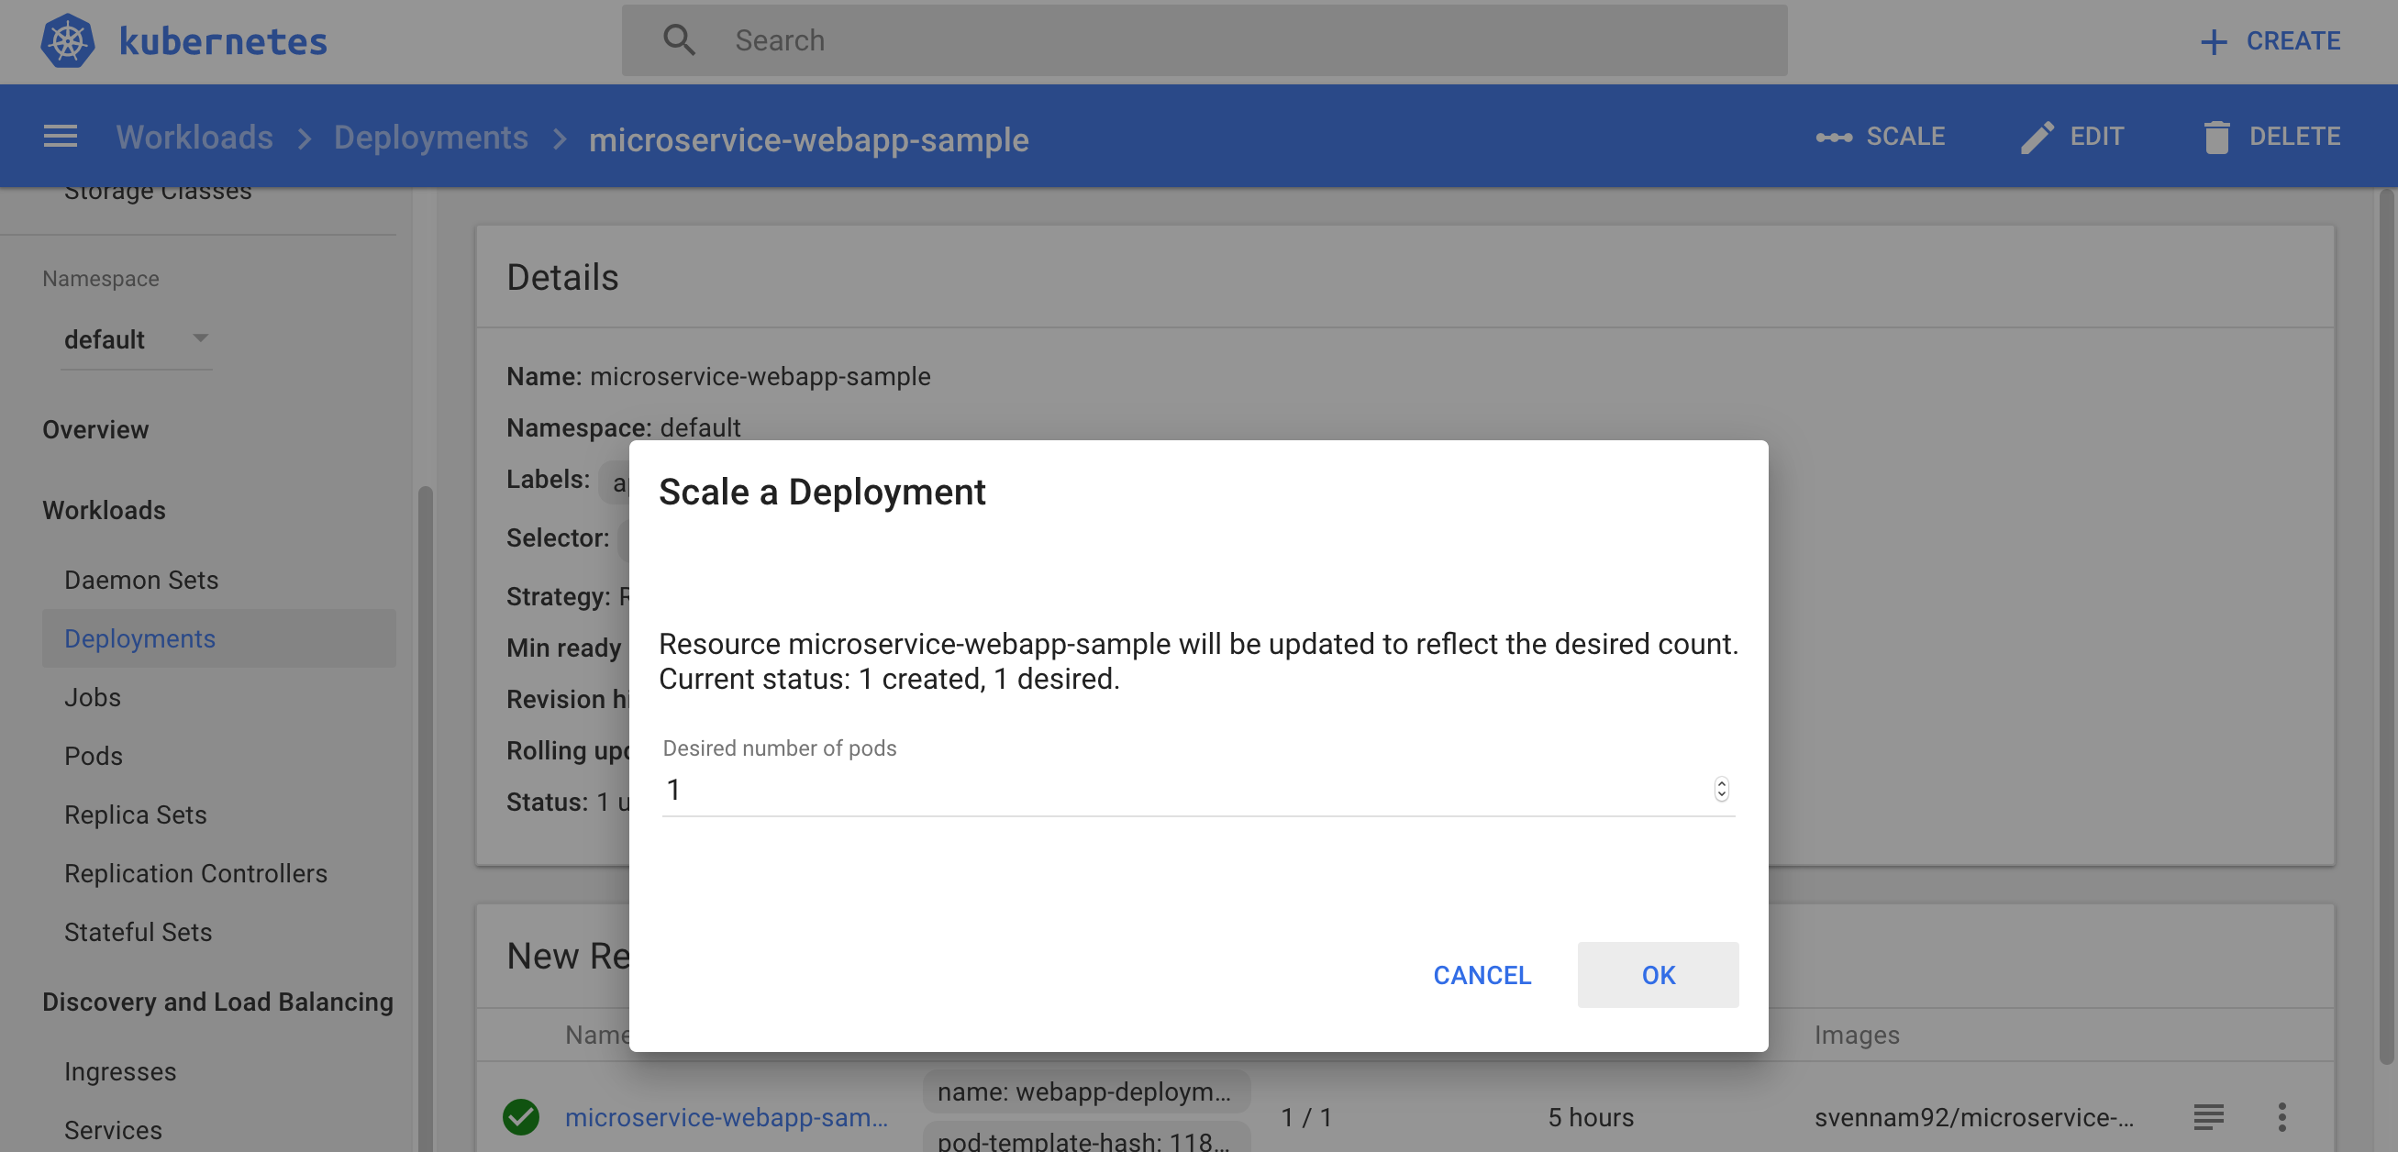2398x1152 pixels.
Task: Select Daemon Sets from sidebar menu
Action: [140, 580]
